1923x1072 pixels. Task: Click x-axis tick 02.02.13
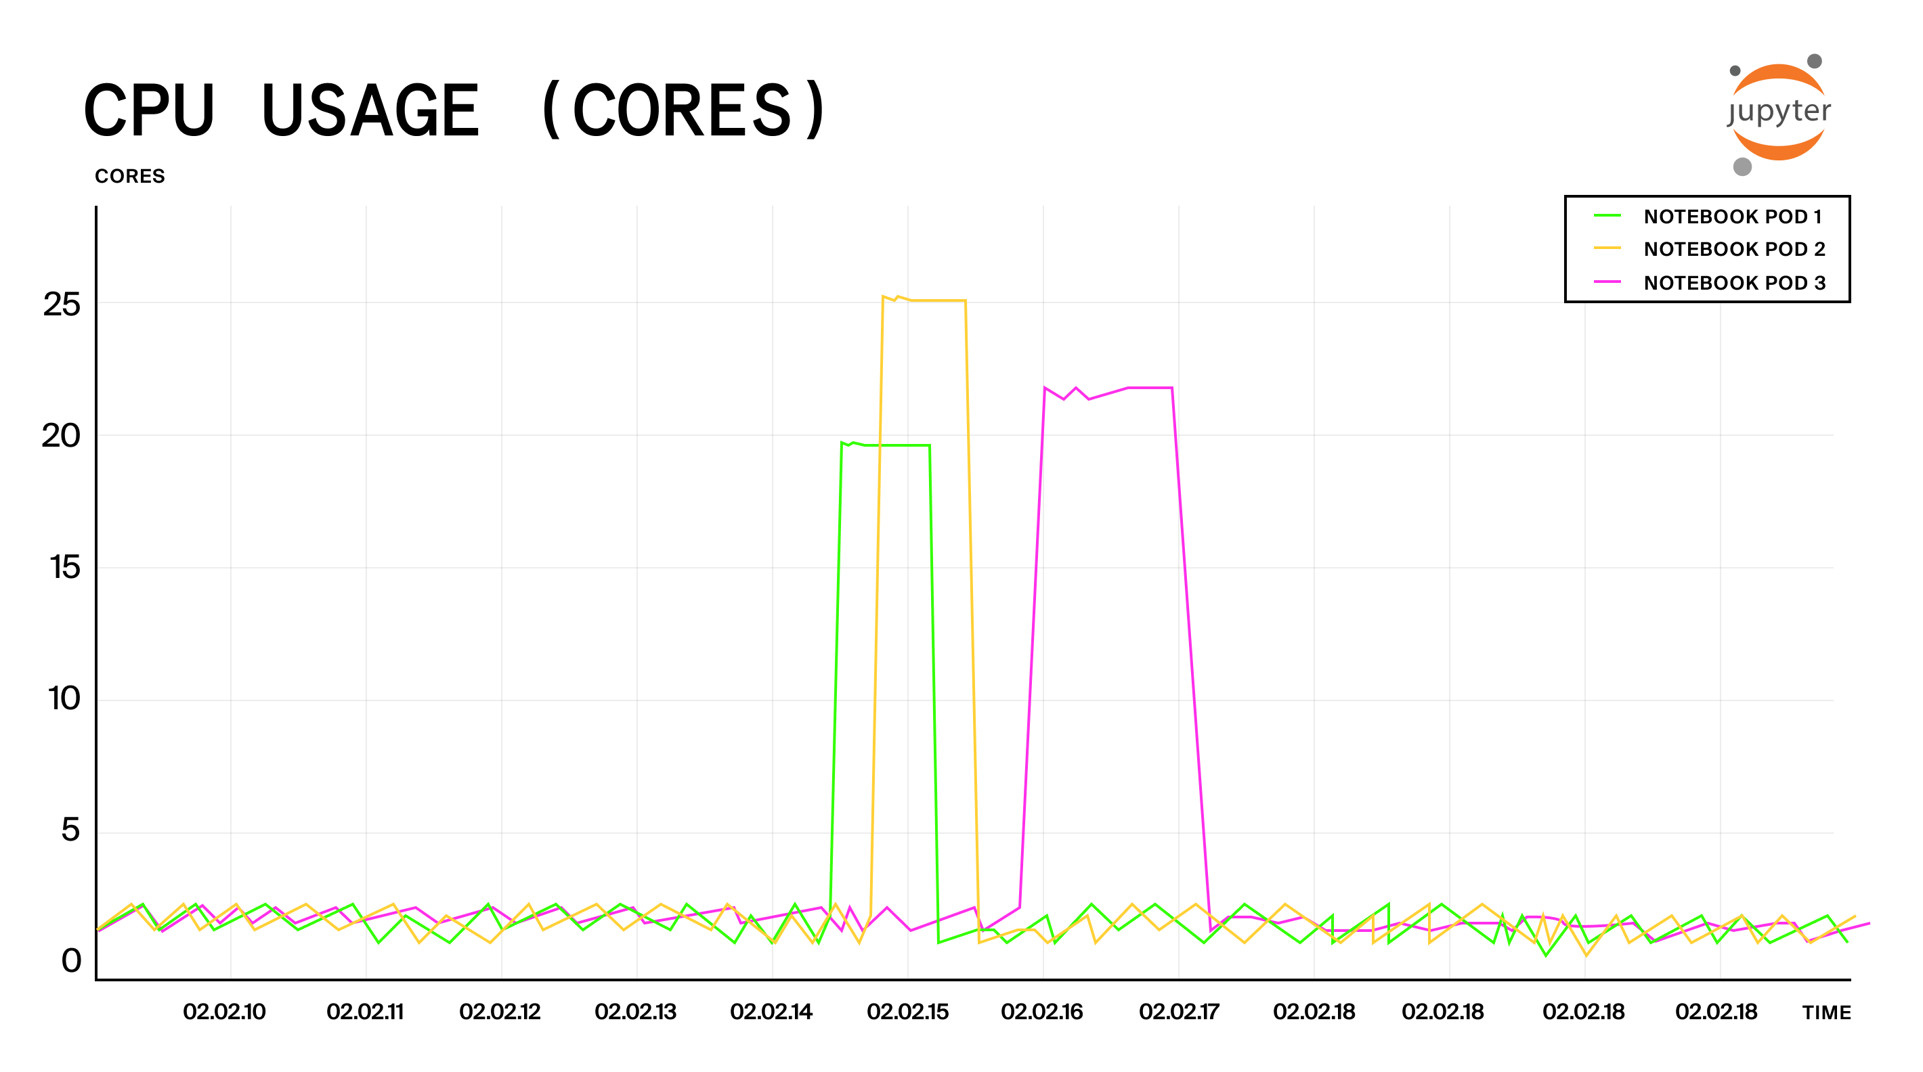pyautogui.click(x=635, y=1012)
